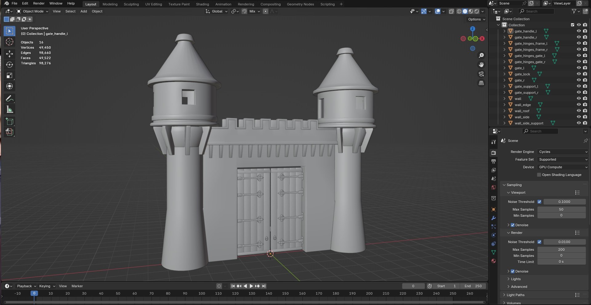
Task: Open the Modifiers wrench properties tab
Action: point(494,218)
